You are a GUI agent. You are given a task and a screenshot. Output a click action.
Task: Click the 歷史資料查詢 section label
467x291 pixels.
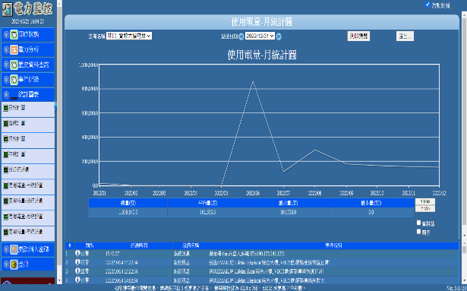tap(33, 65)
